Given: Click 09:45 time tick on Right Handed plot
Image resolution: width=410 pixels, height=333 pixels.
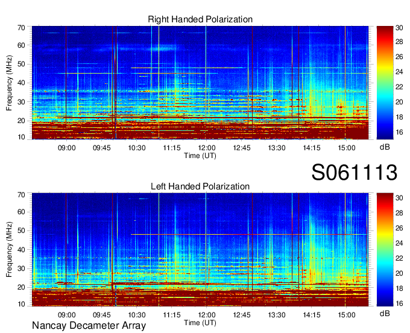Looking at the screenshot, I should point(102,148).
